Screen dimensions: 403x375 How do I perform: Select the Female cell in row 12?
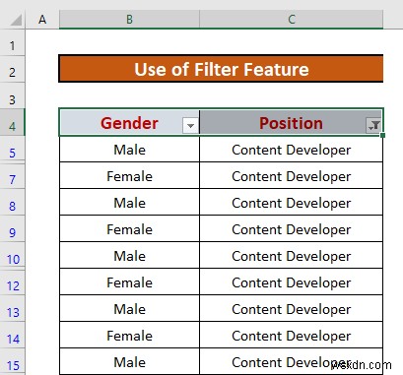coord(129,282)
